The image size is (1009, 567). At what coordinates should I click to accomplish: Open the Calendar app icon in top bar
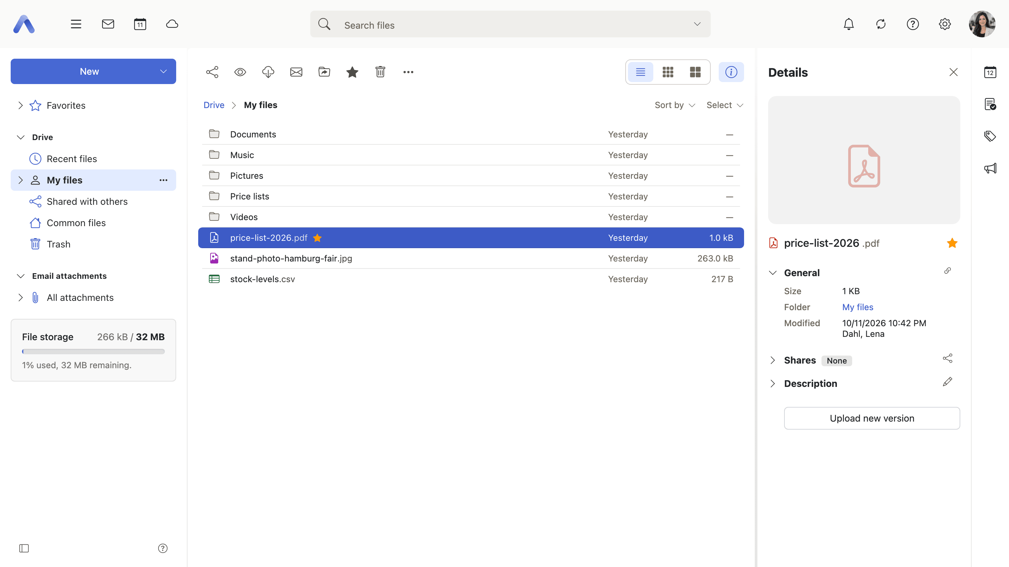(140, 24)
